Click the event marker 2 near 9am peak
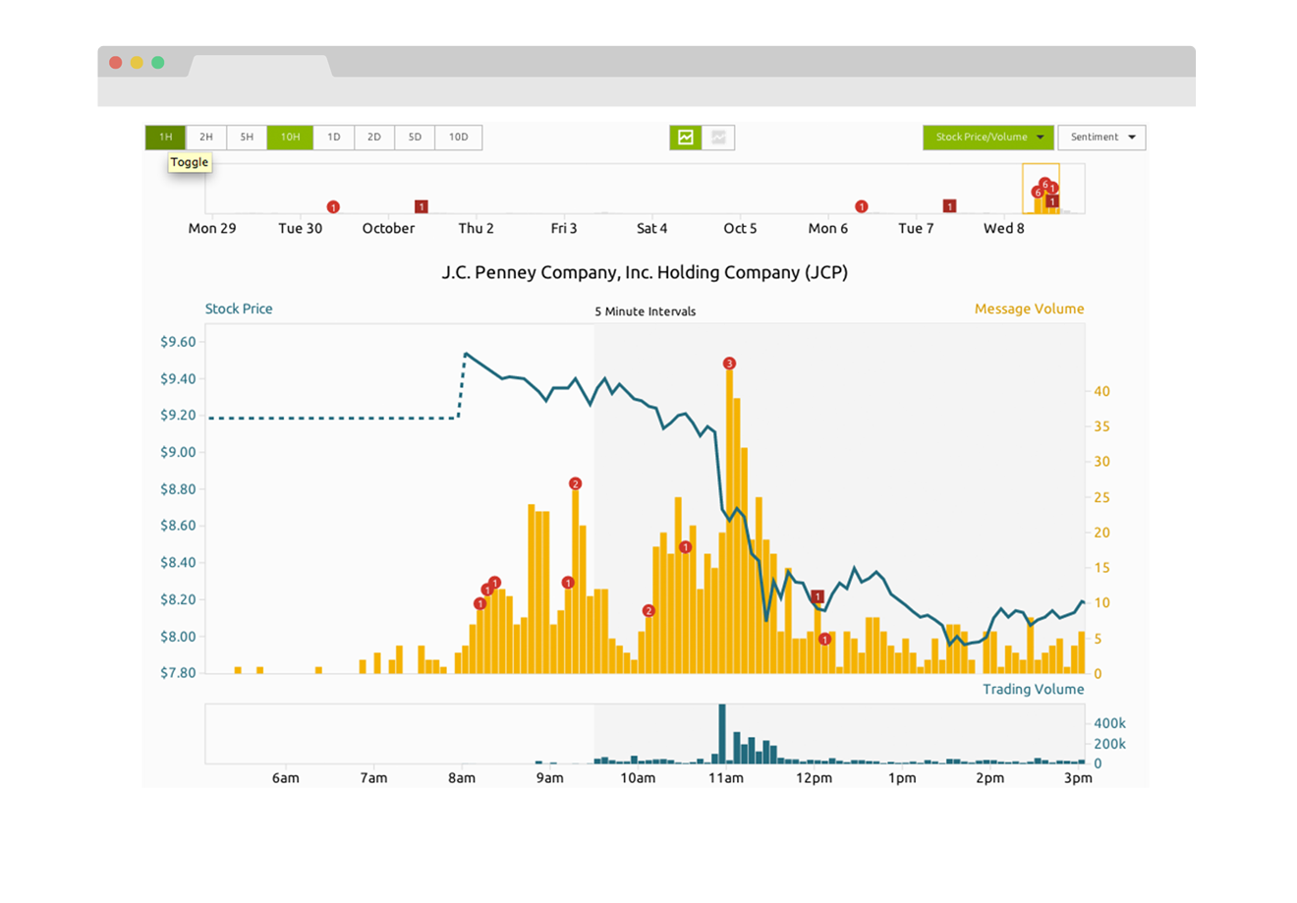 (576, 483)
